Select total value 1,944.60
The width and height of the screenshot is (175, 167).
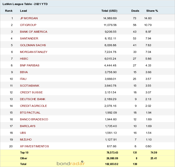click(111, 119)
